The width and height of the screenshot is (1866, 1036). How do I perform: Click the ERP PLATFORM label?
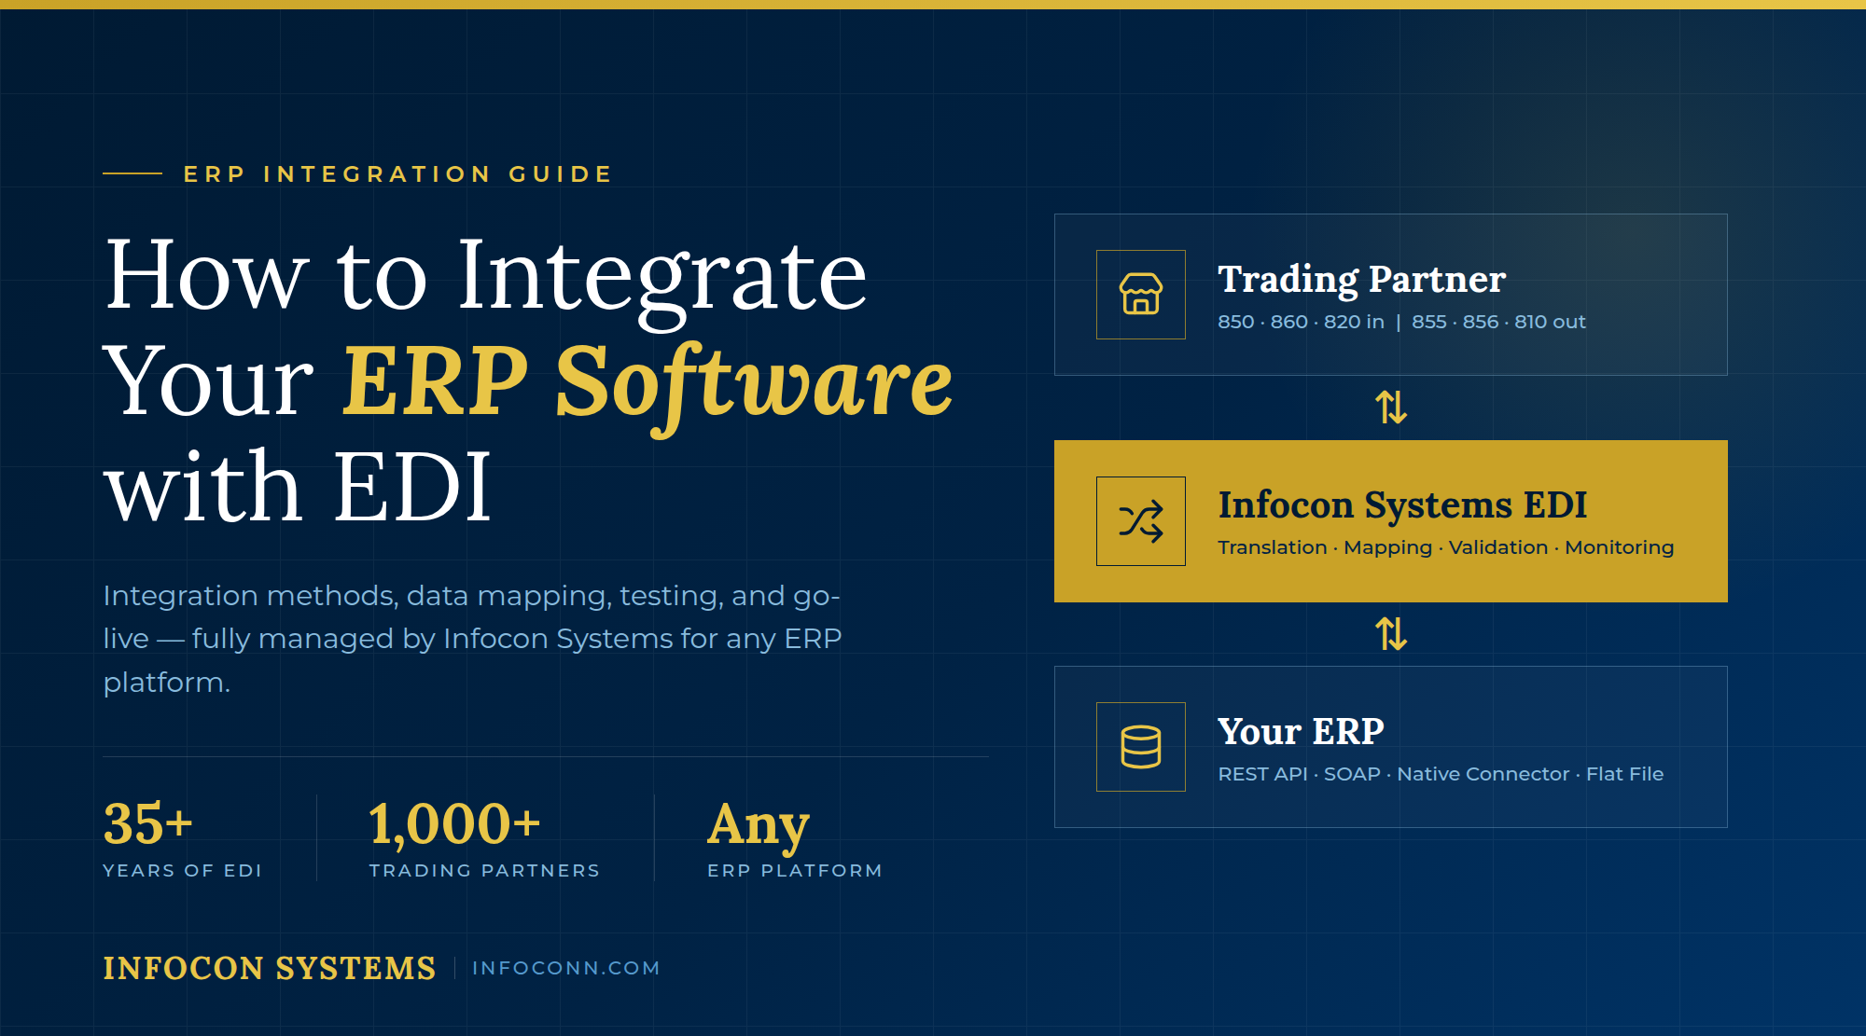click(795, 870)
